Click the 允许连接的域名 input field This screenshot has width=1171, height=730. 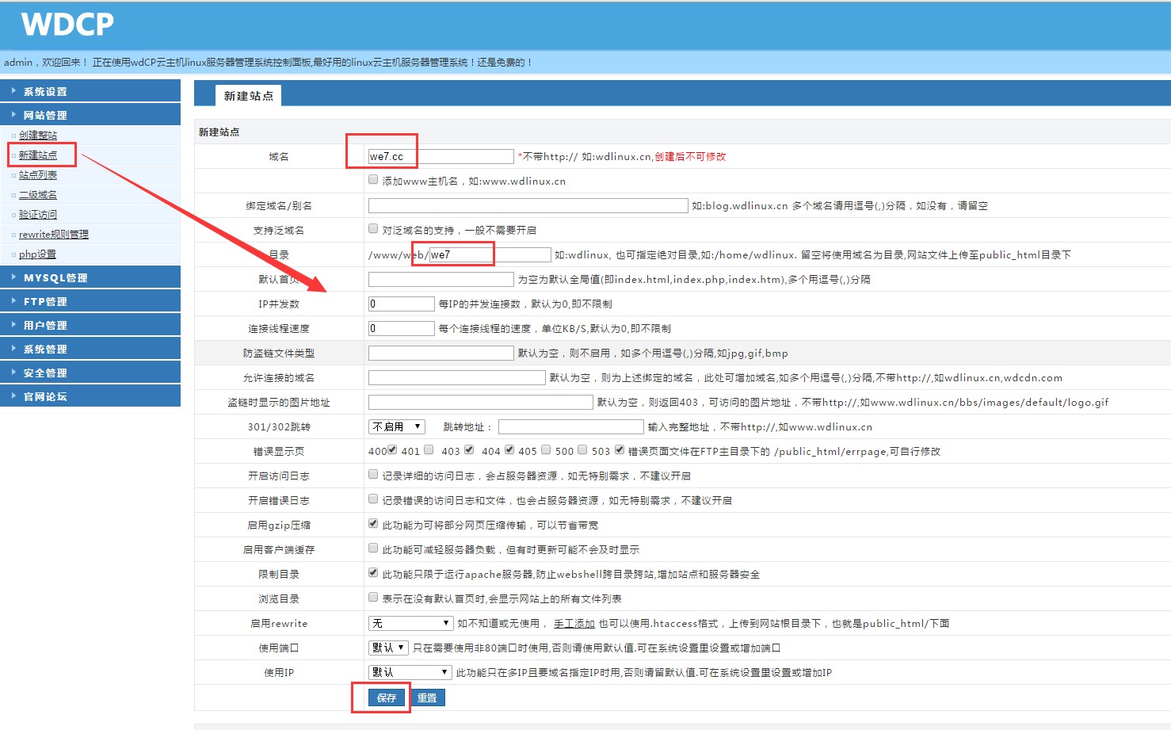[456, 377]
